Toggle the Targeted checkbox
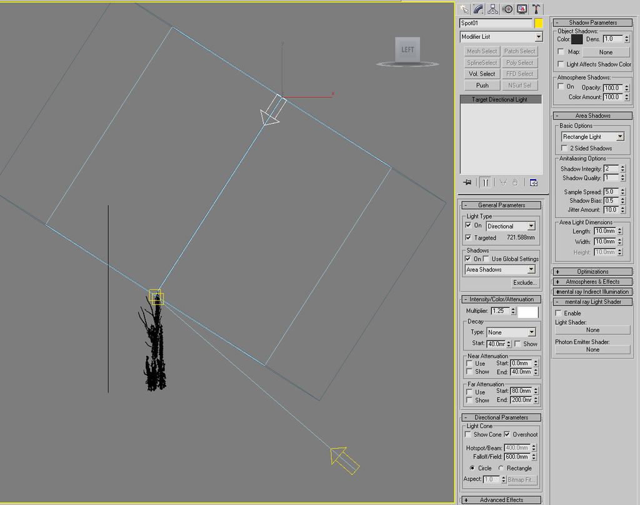Screen dimensions: 640x505 [x=469, y=238]
